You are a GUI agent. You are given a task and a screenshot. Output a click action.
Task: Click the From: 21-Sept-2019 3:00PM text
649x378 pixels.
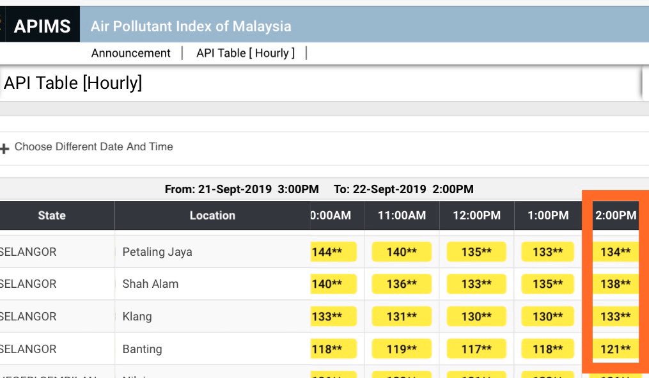click(242, 189)
